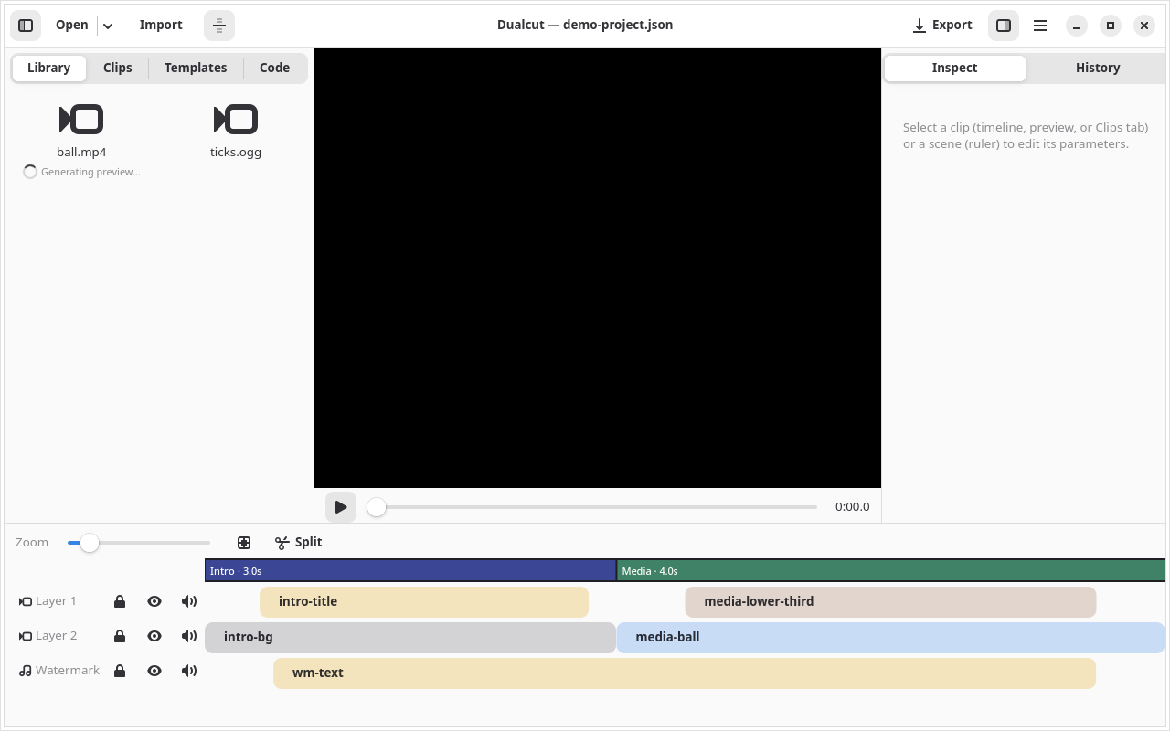Play the preview
The image size is (1170, 731).
(341, 507)
